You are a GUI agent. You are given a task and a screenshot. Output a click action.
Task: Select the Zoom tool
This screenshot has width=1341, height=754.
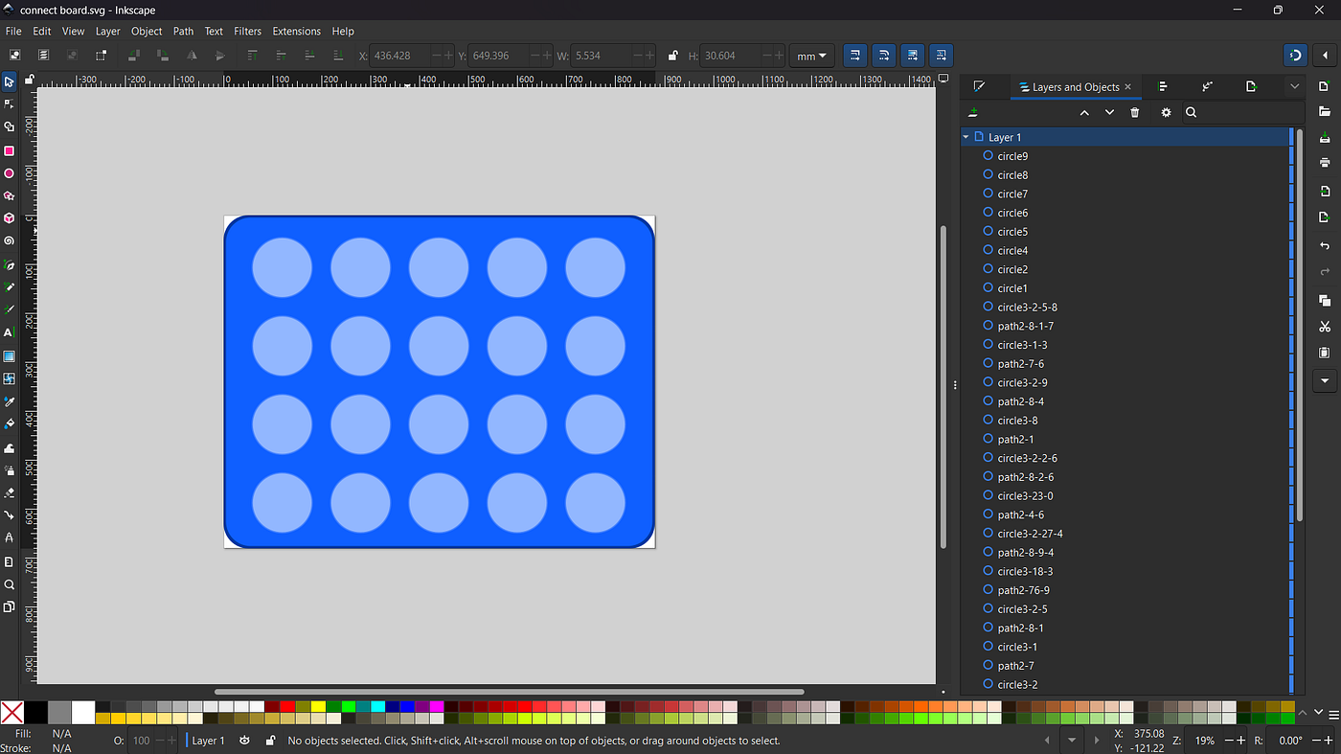click(9, 584)
